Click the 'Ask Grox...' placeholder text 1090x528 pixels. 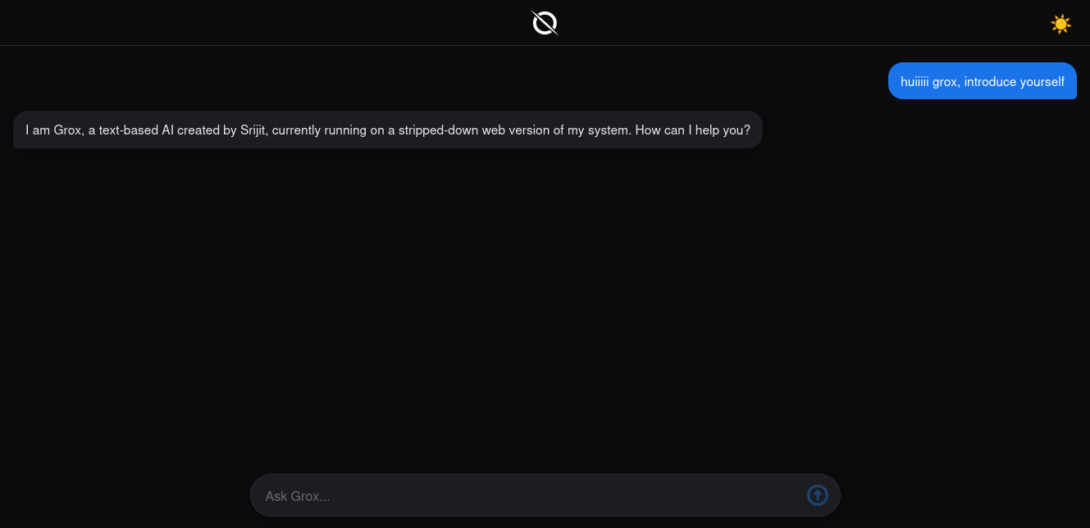click(298, 496)
